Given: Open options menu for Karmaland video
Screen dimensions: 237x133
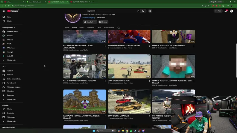Looking at the screenshot, I should pyautogui.click(x=105, y=116).
